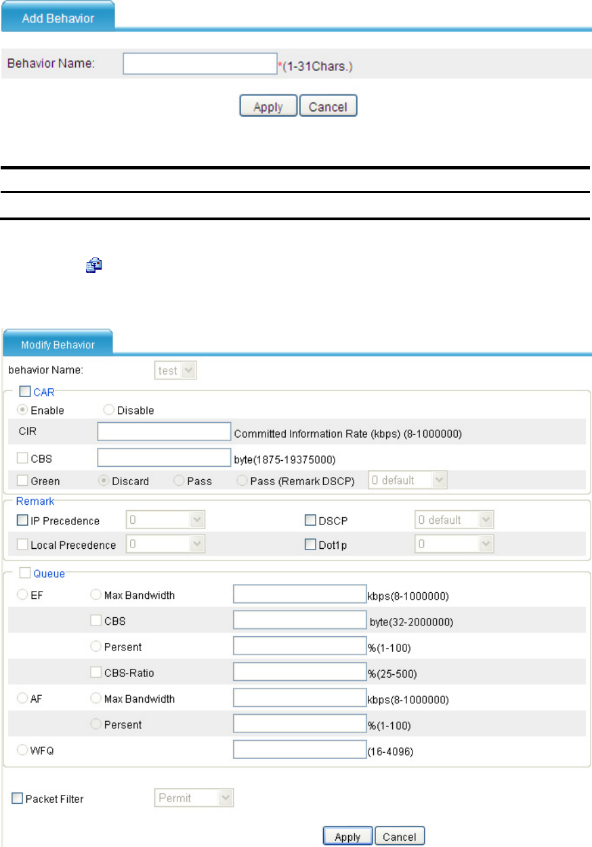This screenshot has width=592, height=847.
Task: Cancel the Add Behavior form
Action: tap(328, 106)
